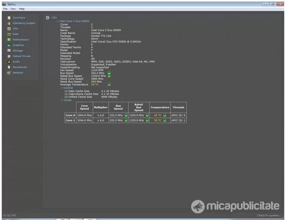This screenshot has width=286, height=220.
Task: Click the Audio speaker icon
Action: pyautogui.click(x=9, y=62)
